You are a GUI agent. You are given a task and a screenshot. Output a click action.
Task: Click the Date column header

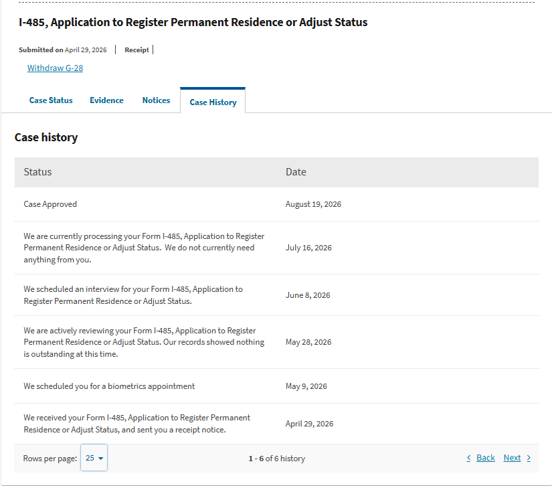coord(296,172)
